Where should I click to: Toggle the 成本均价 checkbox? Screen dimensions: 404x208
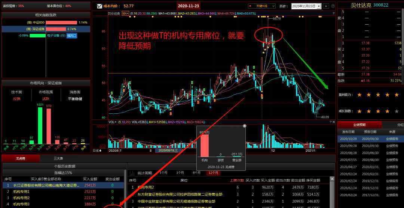pos(100,6)
